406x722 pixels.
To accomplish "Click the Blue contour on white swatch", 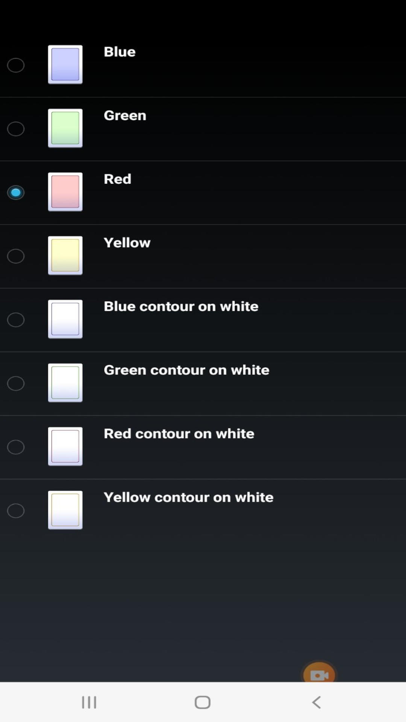I will coord(65,319).
